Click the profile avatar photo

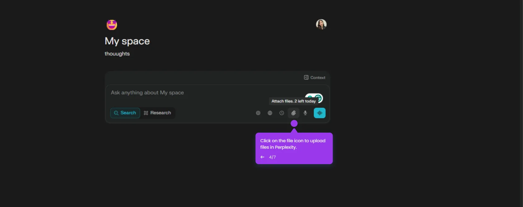pos(321,24)
